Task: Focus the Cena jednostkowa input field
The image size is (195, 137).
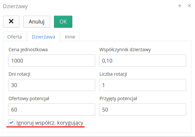Action: (x=52, y=60)
